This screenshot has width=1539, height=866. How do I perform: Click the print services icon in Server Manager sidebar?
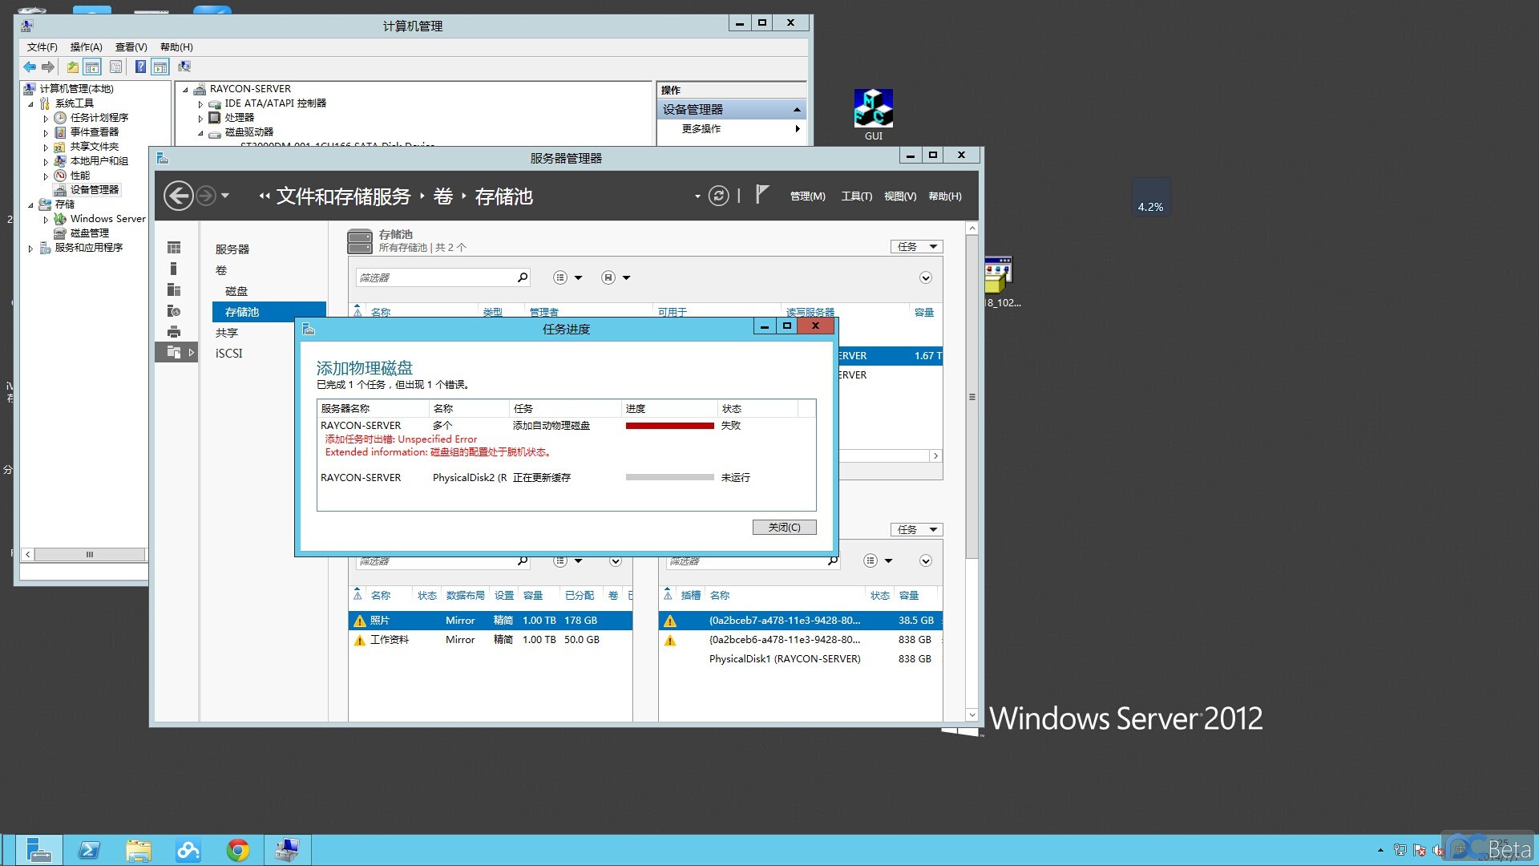click(x=174, y=331)
